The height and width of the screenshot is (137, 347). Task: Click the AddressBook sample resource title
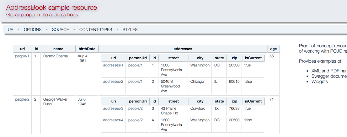pos(51,8)
